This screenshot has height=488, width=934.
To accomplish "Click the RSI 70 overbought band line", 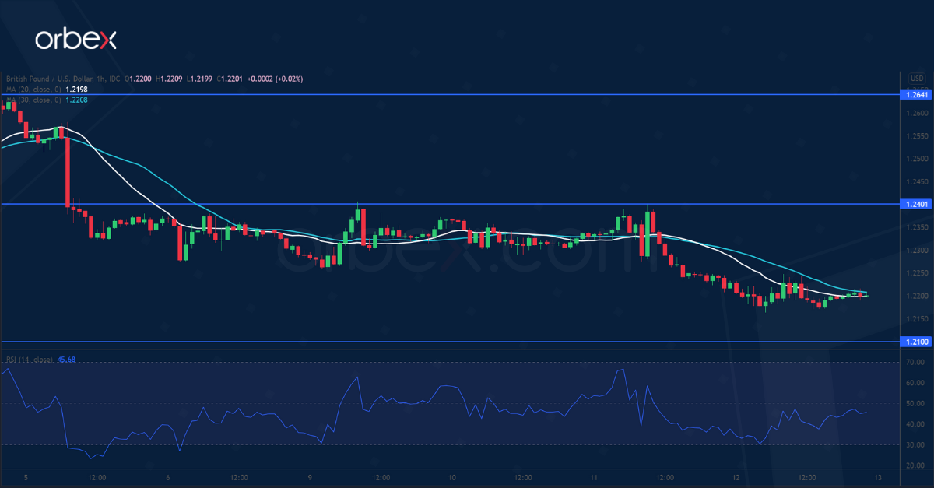I will click(x=467, y=363).
